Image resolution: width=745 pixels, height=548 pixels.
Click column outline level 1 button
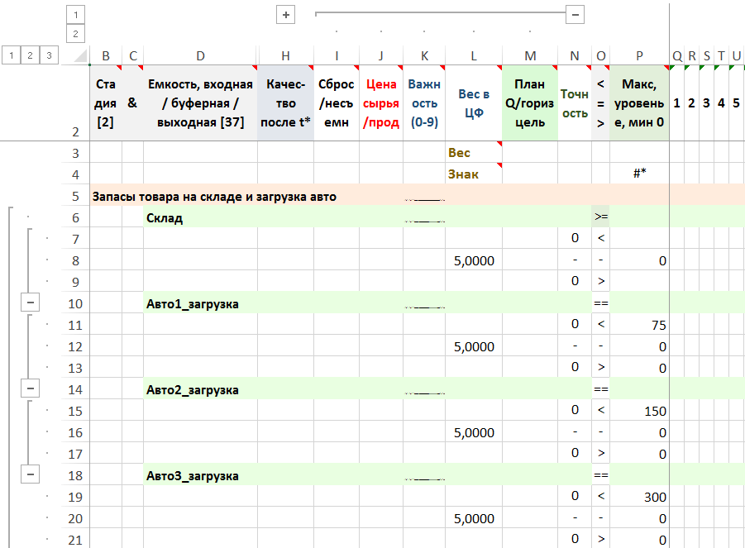click(x=75, y=15)
